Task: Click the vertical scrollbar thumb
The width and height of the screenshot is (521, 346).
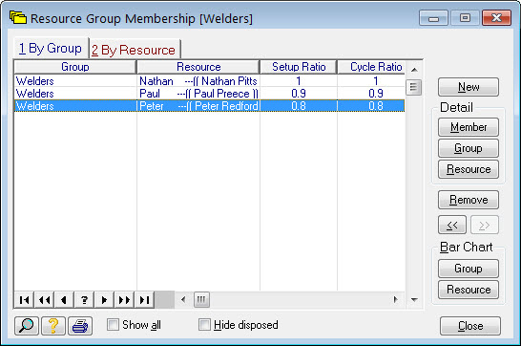Action: (414, 87)
